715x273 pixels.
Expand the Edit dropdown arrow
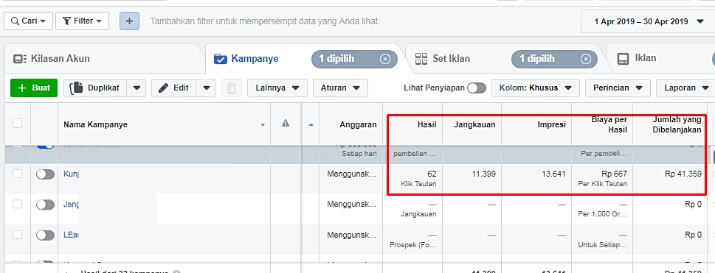click(206, 88)
